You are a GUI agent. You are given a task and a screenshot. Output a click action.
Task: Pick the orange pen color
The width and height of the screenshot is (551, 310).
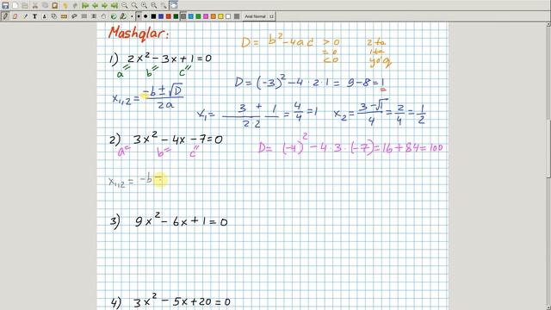[214, 16]
